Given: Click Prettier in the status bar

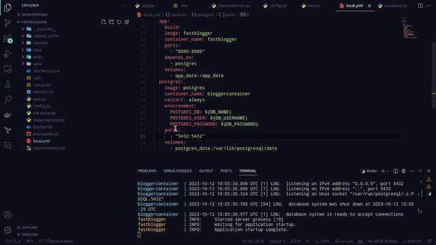Looking at the screenshot, I should point(412,242).
